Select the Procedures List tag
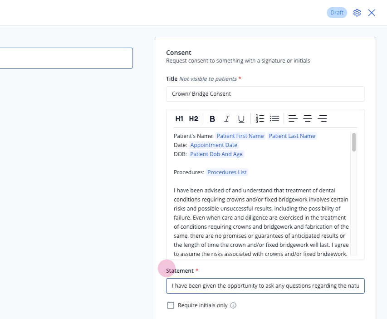The image size is (387, 319). pyautogui.click(x=227, y=172)
